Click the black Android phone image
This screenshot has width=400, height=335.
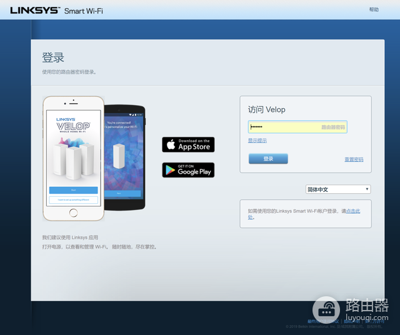pyautogui.click(x=125, y=157)
